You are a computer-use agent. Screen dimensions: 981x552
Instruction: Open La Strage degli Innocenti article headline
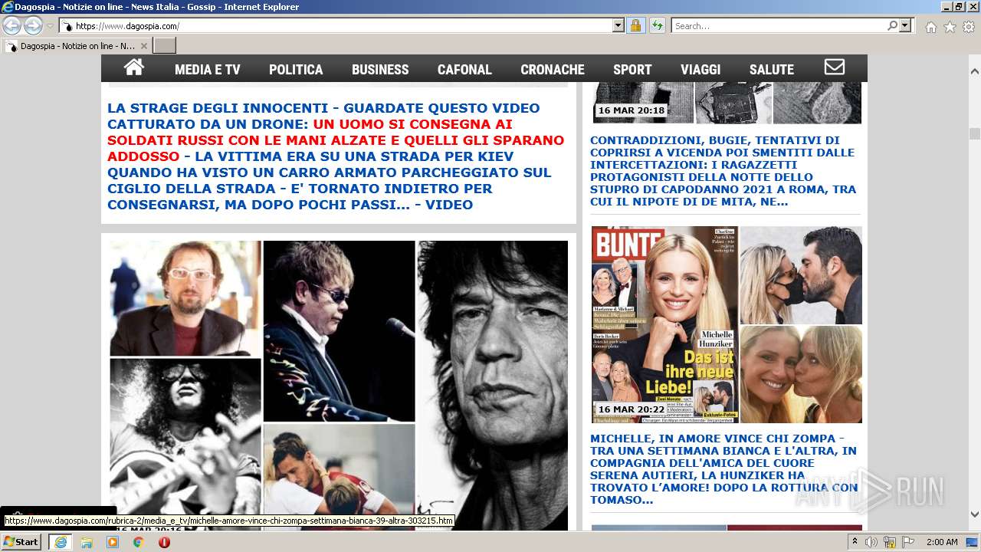tap(336, 156)
